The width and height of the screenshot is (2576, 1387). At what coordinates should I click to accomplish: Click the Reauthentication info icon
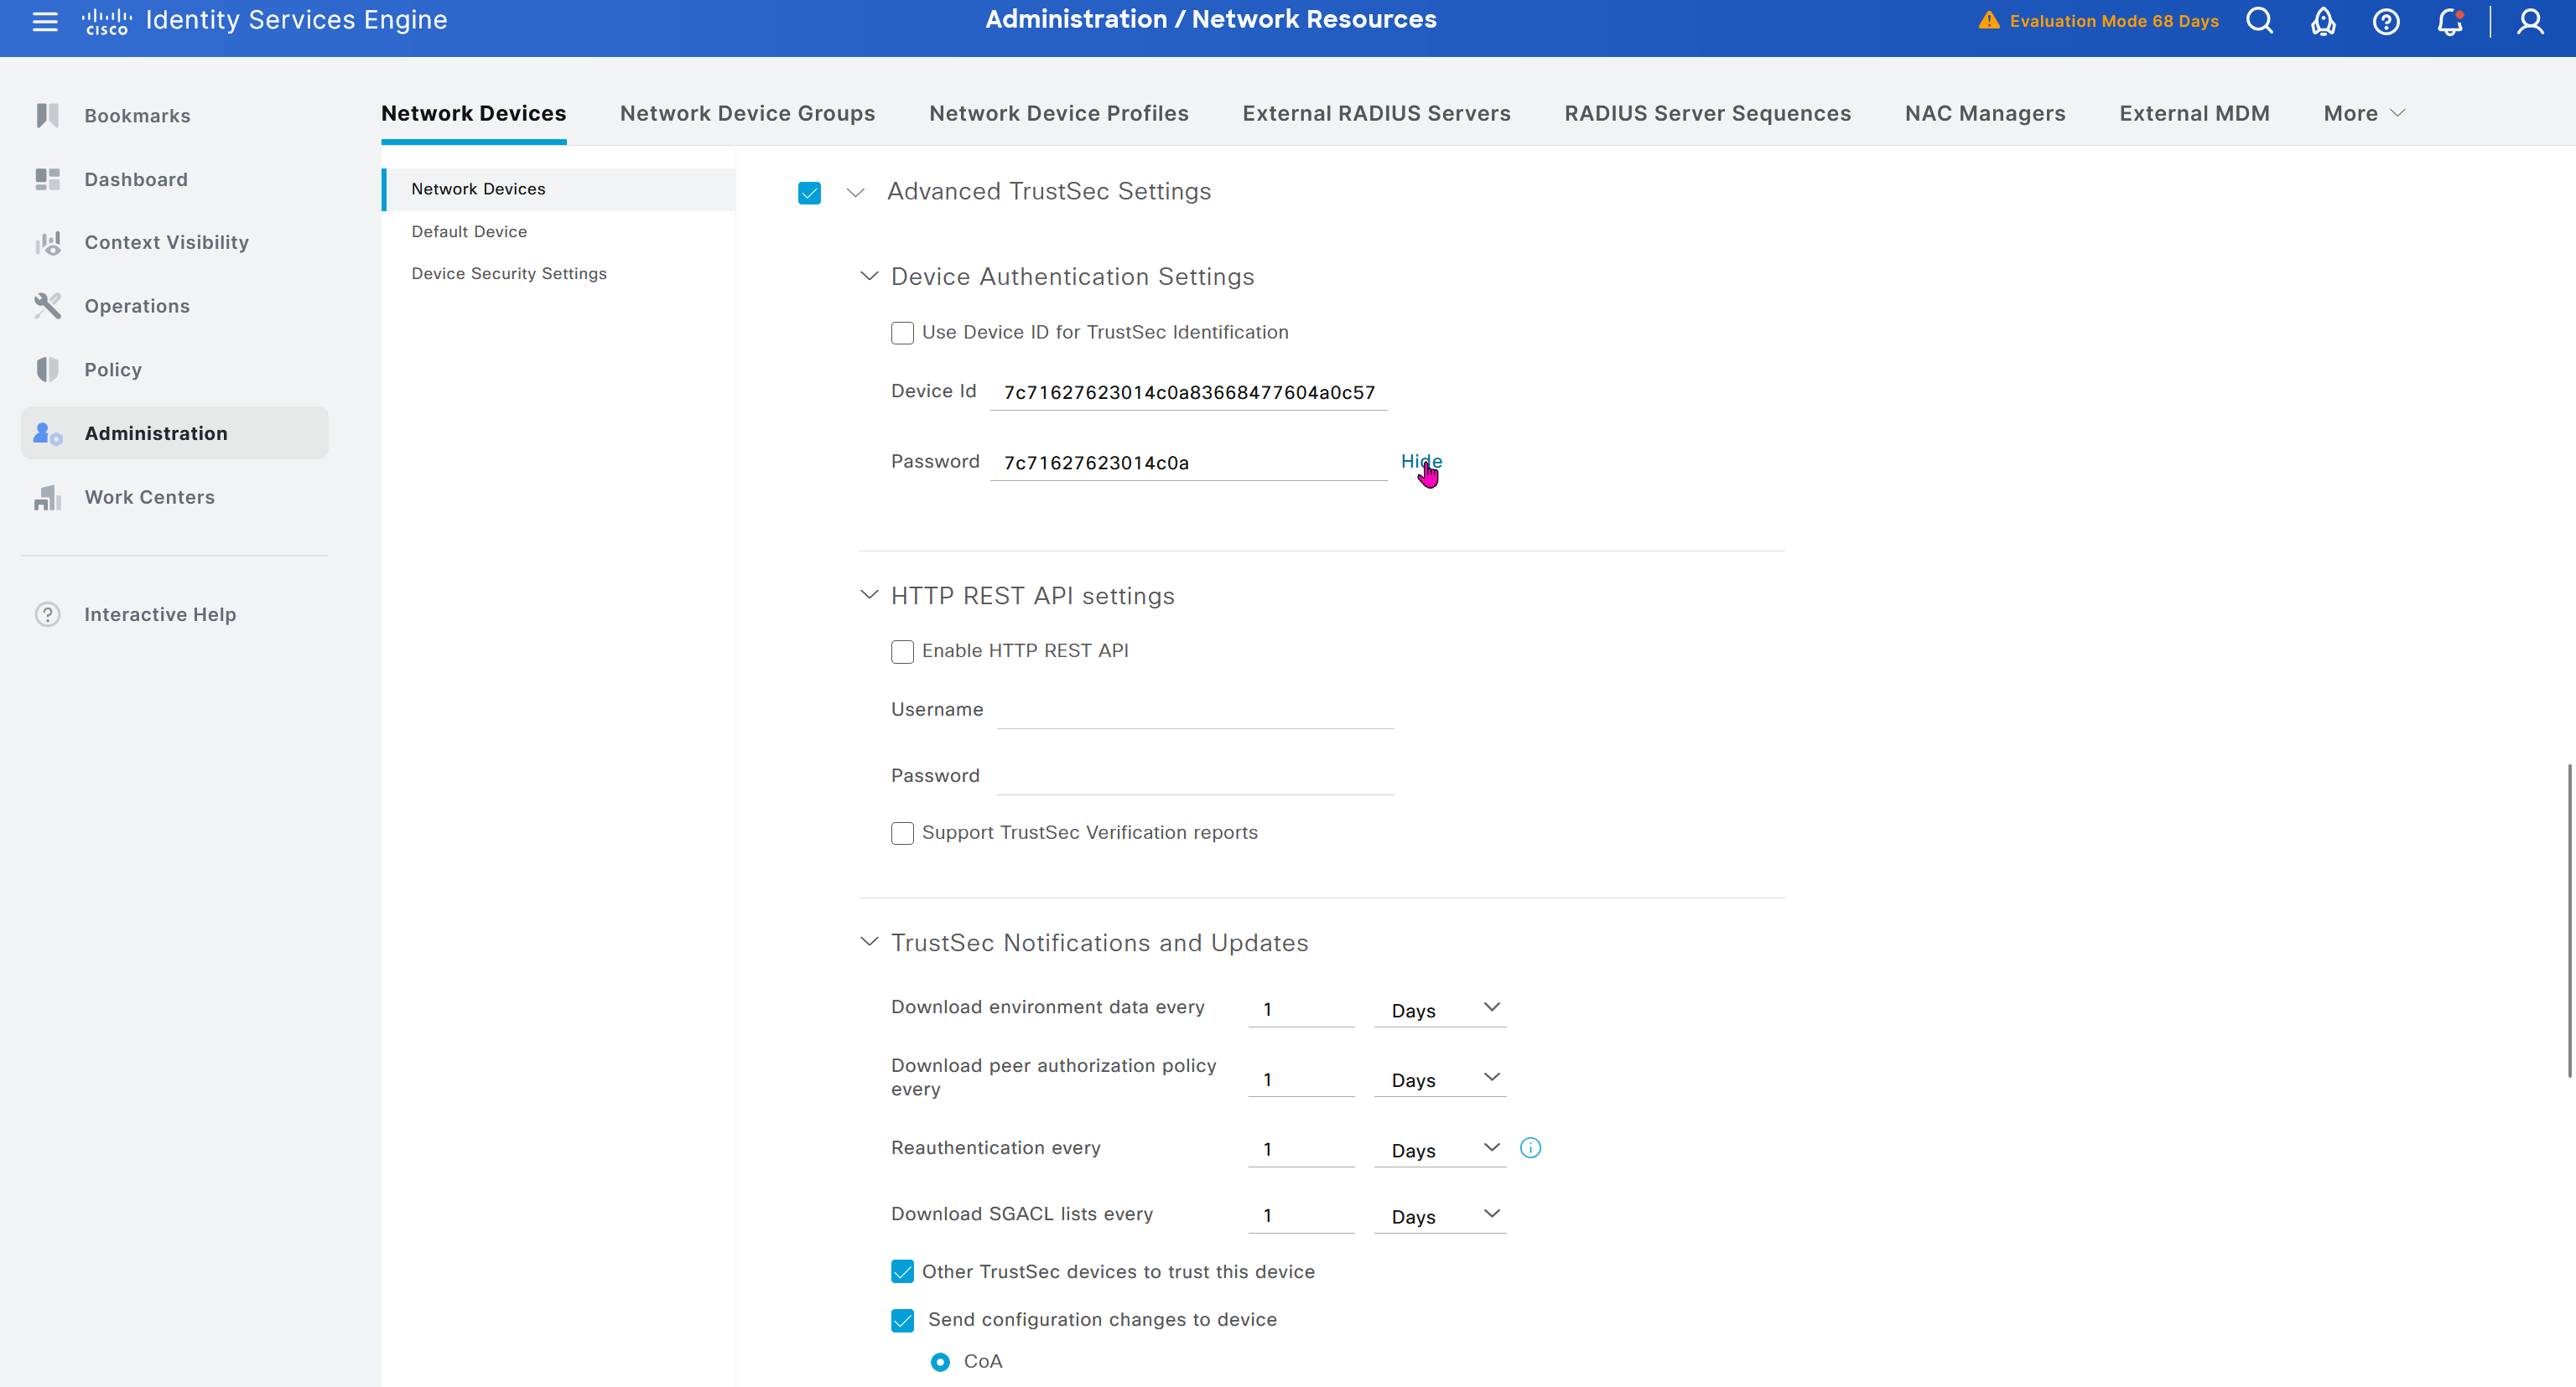(1530, 1148)
